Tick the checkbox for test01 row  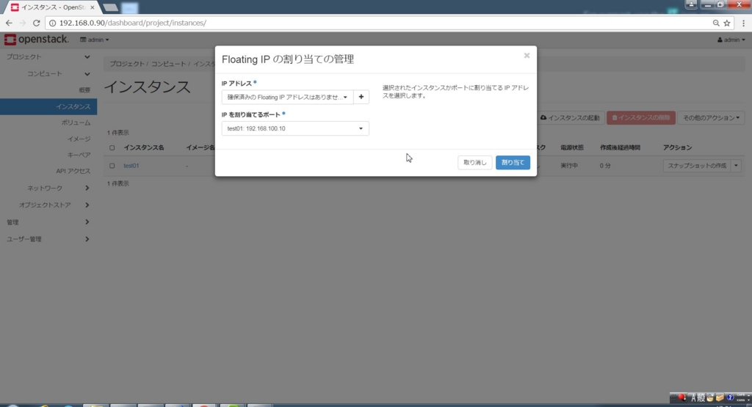click(x=112, y=166)
